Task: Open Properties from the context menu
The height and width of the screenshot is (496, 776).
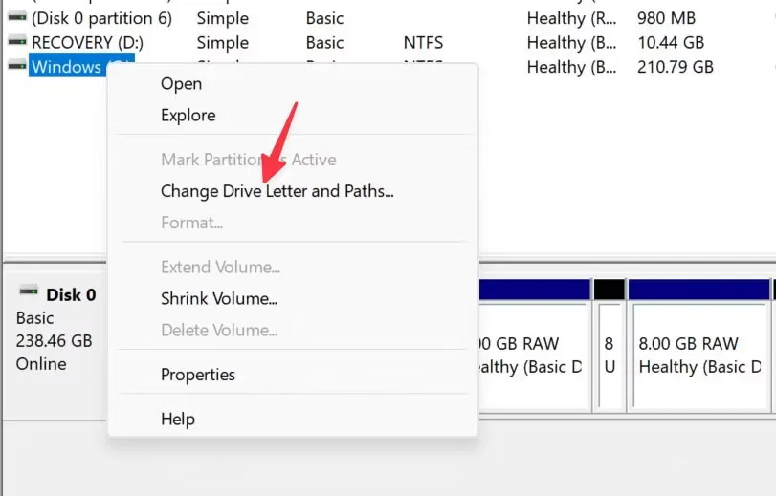Action: [x=198, y=375]
